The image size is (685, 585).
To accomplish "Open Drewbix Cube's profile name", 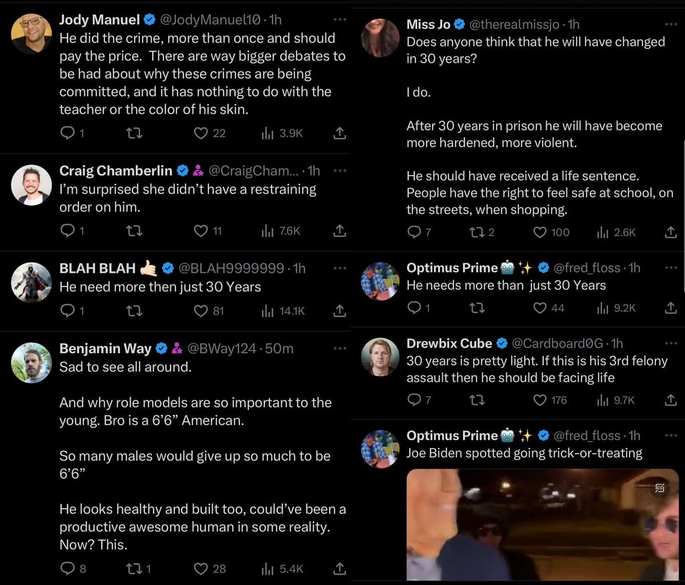I will tap(449, 344).
